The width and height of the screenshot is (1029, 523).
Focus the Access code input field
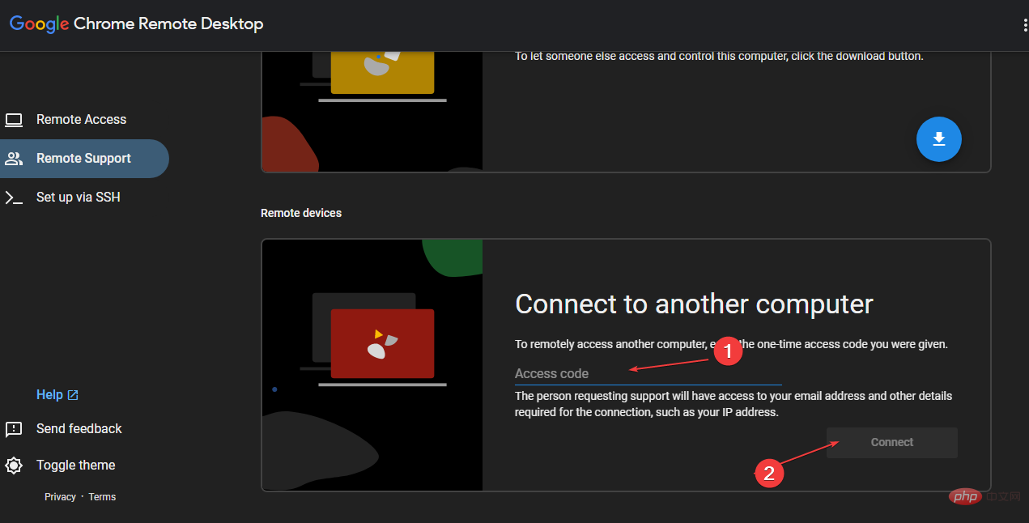tap(648, 374)
